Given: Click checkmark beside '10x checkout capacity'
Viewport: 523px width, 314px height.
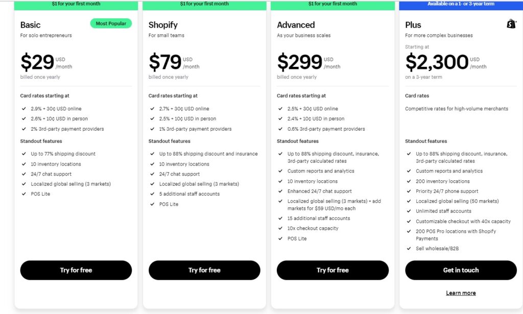Looking at the screenshot, I should pyautogui.click(x=280, y=228).
